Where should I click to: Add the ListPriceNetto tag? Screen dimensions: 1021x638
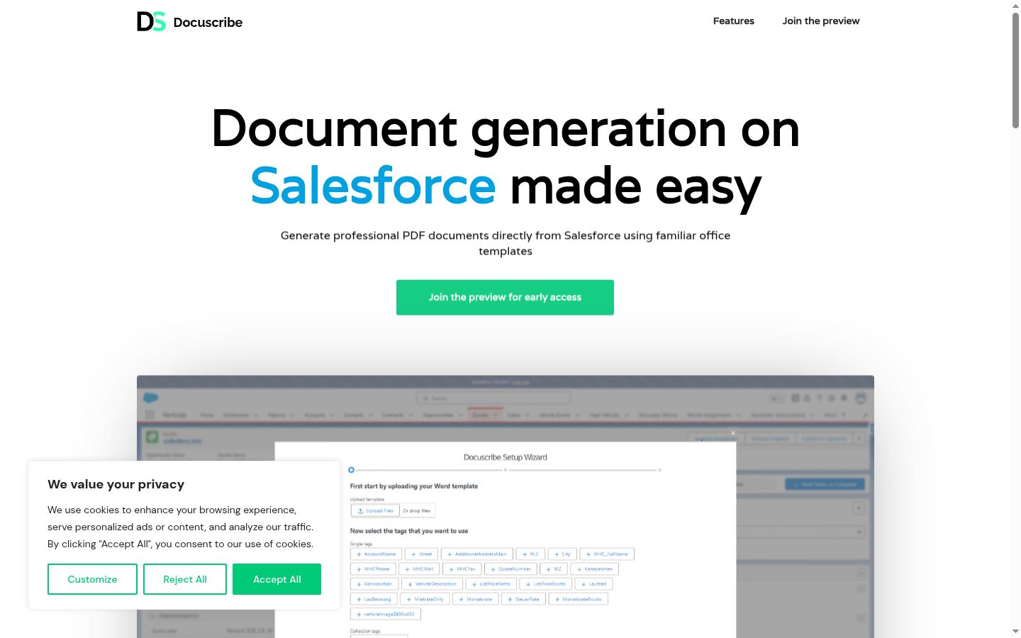pyautogui.click(x=491, y=584)
